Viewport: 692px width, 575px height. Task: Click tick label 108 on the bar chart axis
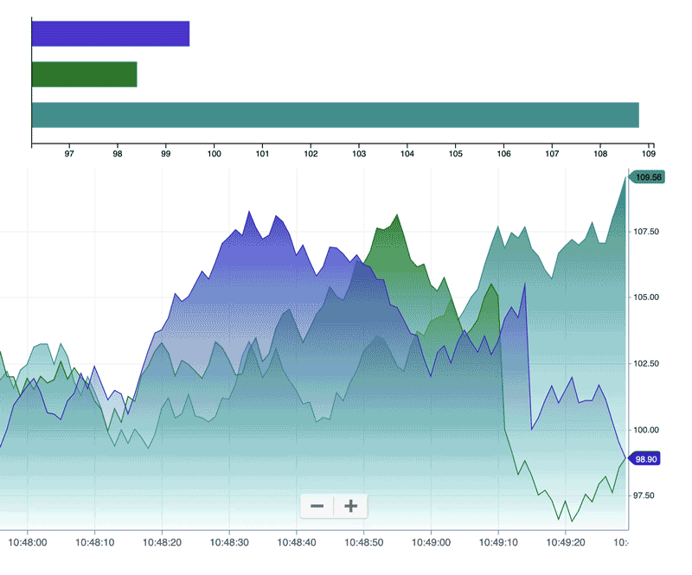[600, 155]
